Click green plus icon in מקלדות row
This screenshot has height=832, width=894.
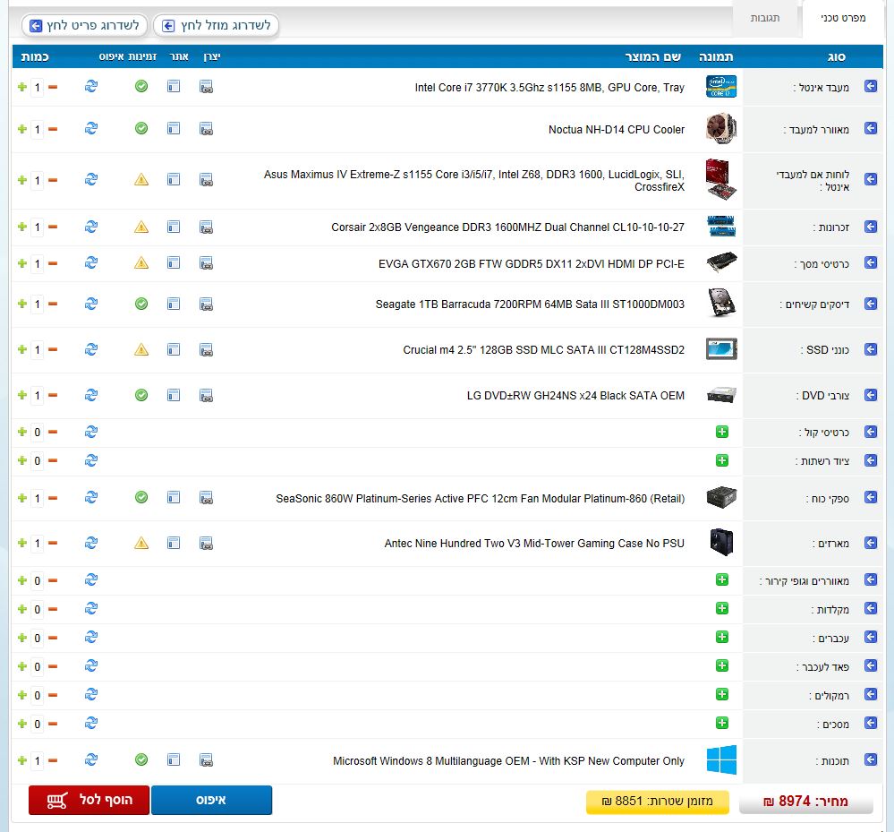[721, 609]
